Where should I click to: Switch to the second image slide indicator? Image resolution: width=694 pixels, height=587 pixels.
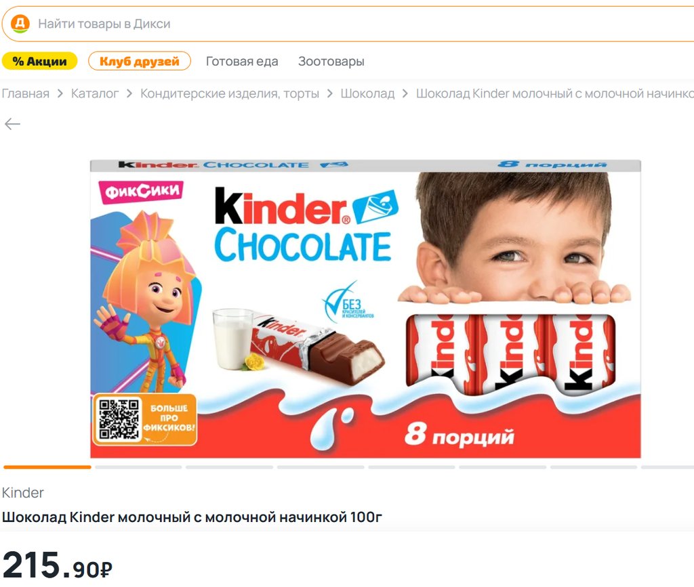pos(138,466)
